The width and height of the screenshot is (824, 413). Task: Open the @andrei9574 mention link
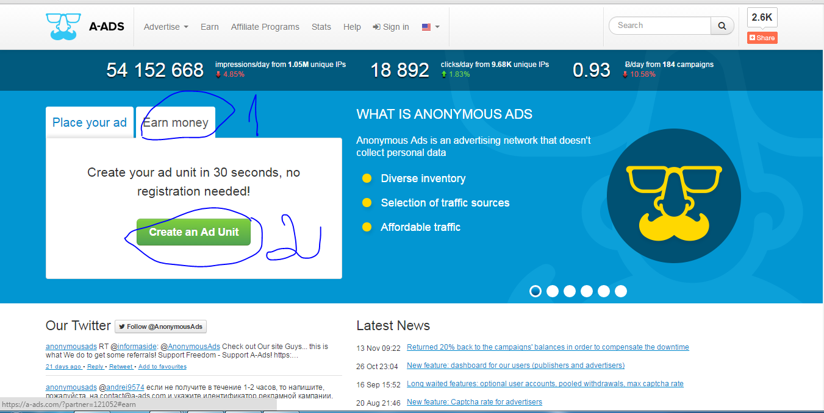click(x=124, y=387)
